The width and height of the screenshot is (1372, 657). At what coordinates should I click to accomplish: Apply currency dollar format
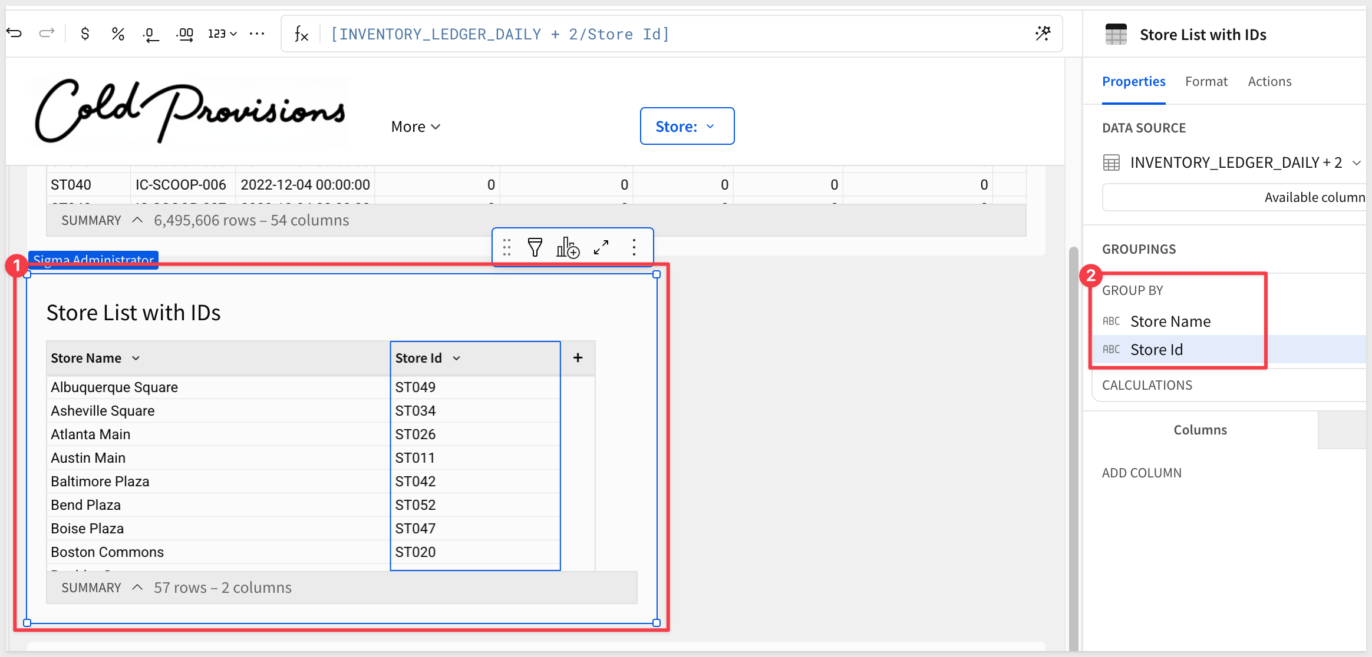pyautogui.click(x=85, y=34)
